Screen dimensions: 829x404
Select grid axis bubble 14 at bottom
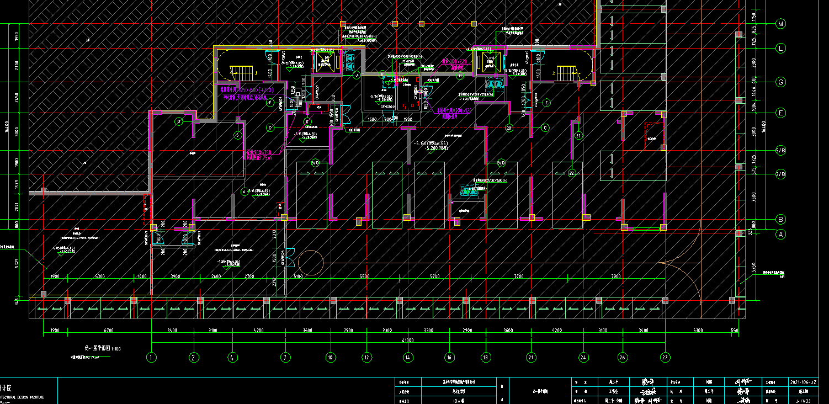pos(408,357)
